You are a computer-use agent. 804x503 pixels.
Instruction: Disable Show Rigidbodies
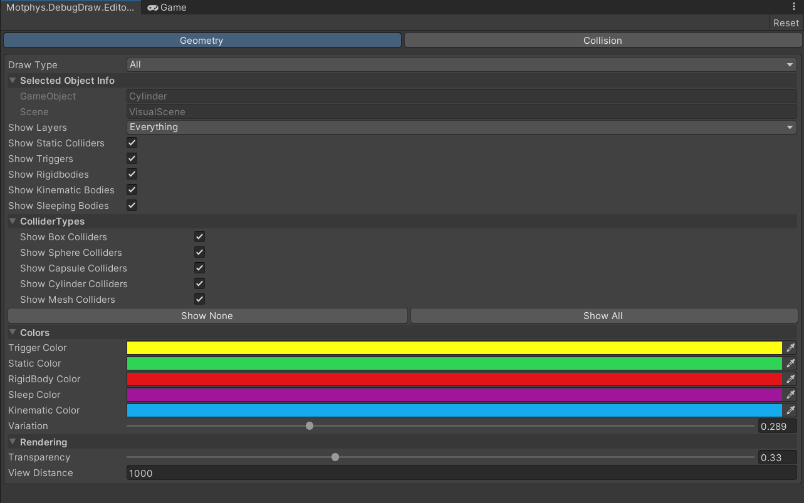click(132, 174)
